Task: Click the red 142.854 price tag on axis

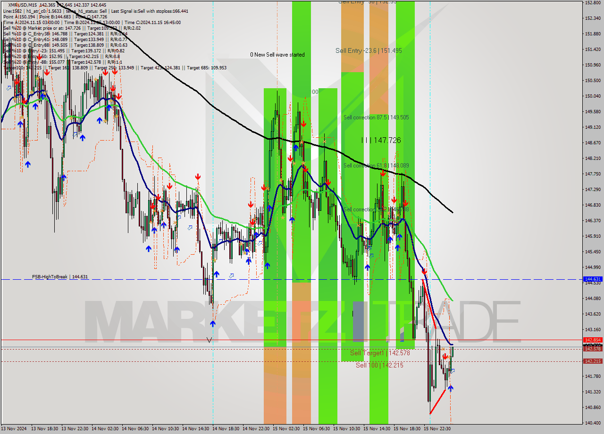Action: click(x=593, y=340)
